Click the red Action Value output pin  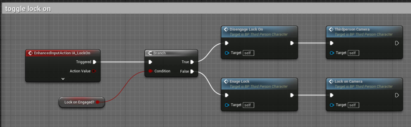pyautogui.click(x=94, y=71)
